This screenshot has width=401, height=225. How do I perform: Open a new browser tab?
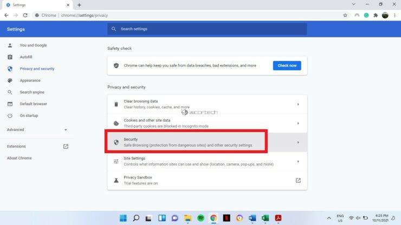coord(79,5)
